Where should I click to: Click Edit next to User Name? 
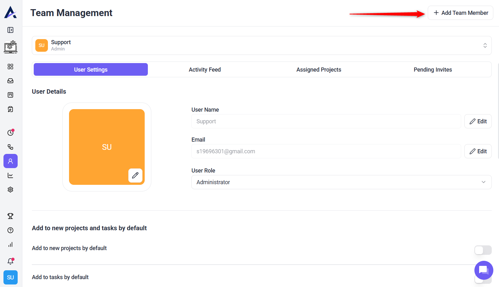coord(478,121)
